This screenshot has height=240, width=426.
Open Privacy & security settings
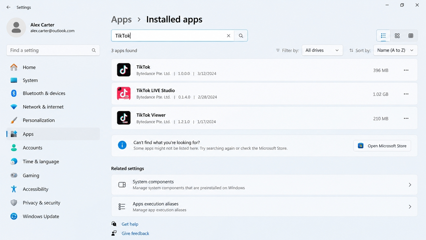[x=53, y=203]
